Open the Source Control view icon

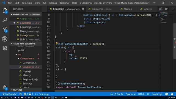[5, 29]
